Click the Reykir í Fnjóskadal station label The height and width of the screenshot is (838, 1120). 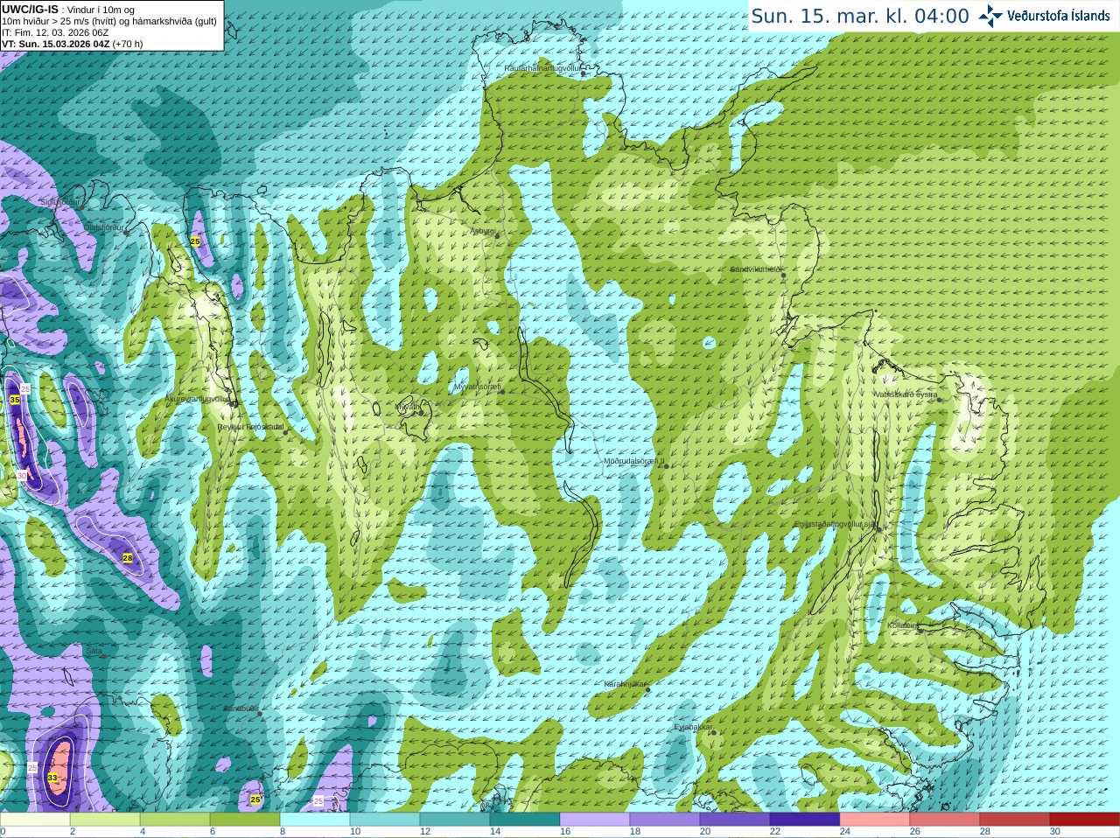click(x=251, y=427)
